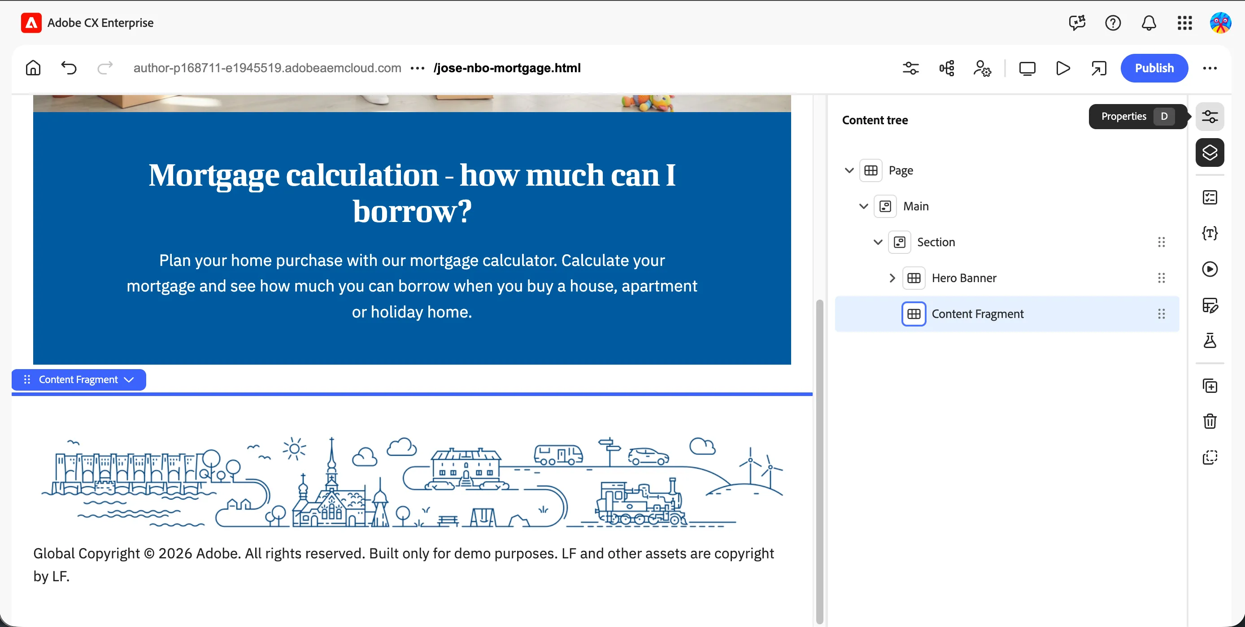This screenshot has width=1245, height=627.
Task: Select the Section row in content tree
Action: [x=1007, y=242]
